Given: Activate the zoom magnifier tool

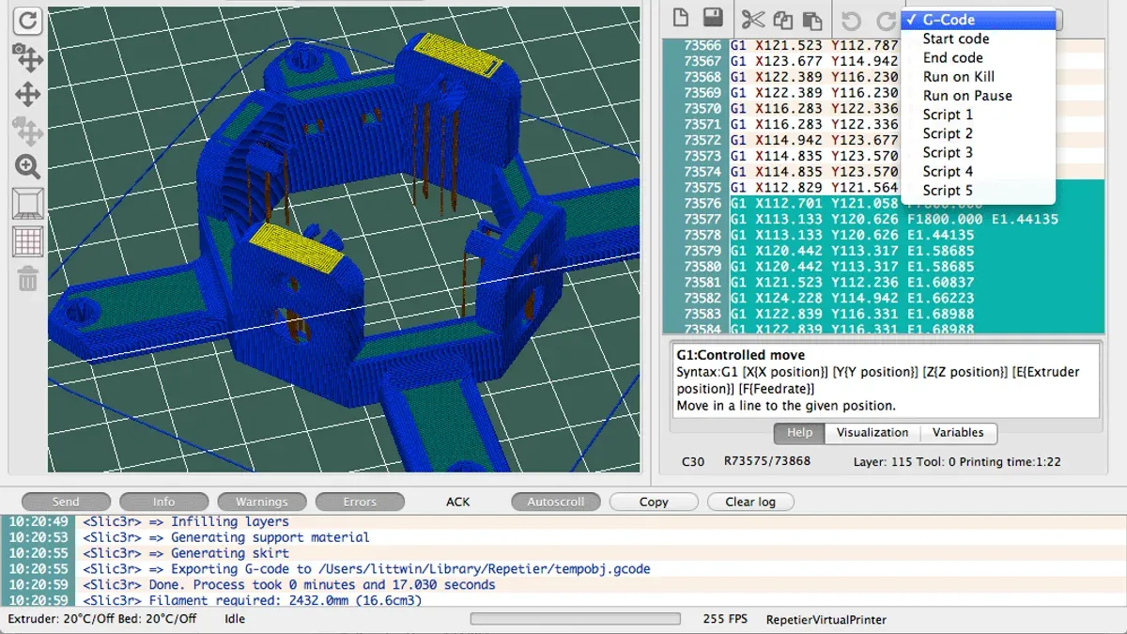Looking at the screenshot, I should (x=27, y=167).
